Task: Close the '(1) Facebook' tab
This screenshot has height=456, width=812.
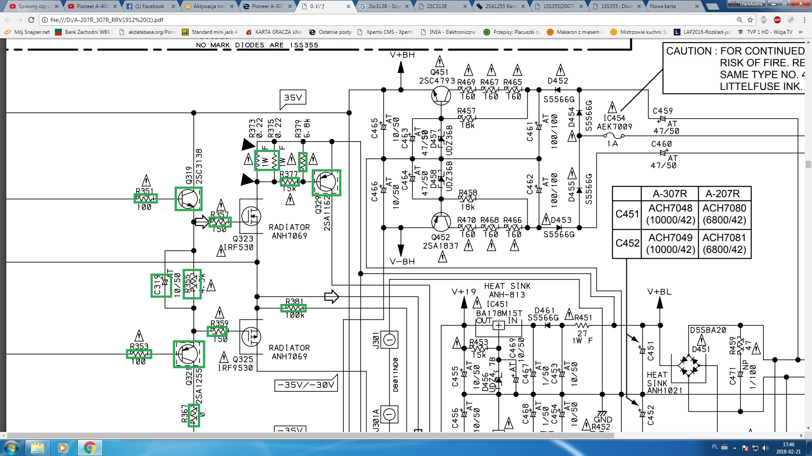Action: (x=173, y=6)
